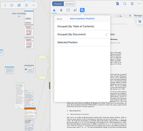Open Manage documents link
The image size is (143, 131).
(138, 15)
